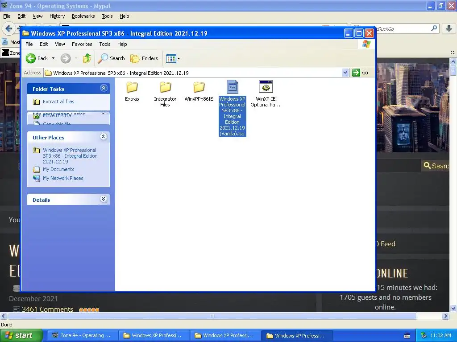Expand the Address bar dropdown

[x=345, y=73]
